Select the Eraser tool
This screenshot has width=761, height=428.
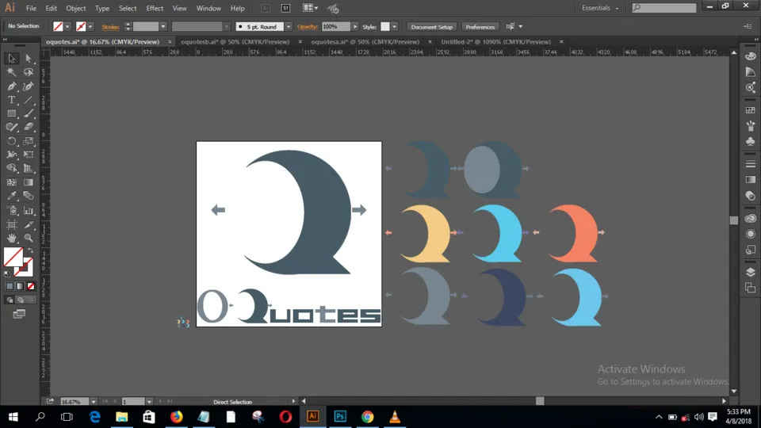coord(29,127)
